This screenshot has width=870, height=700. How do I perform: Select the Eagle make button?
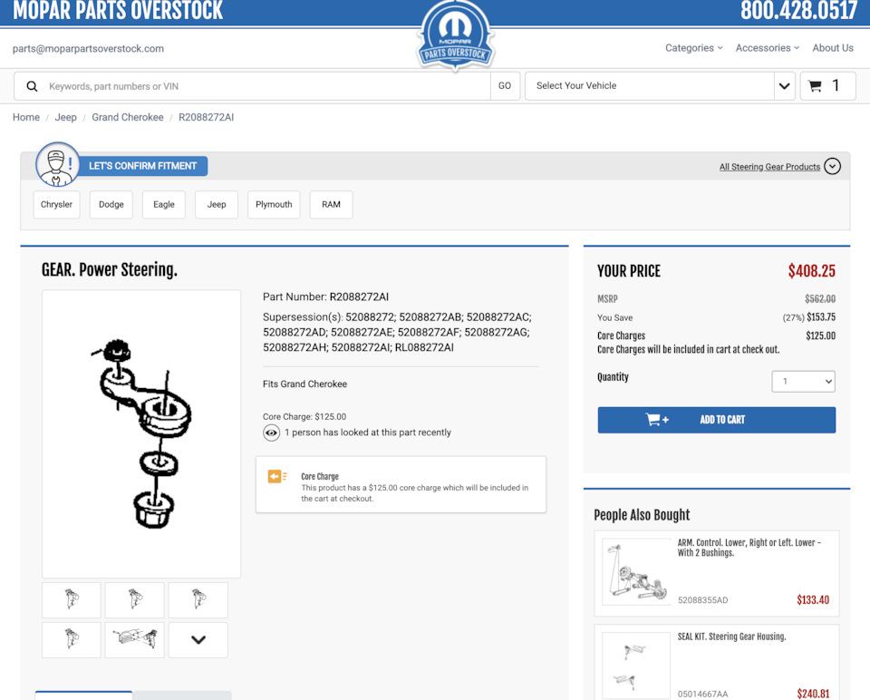tap(164, 204)
